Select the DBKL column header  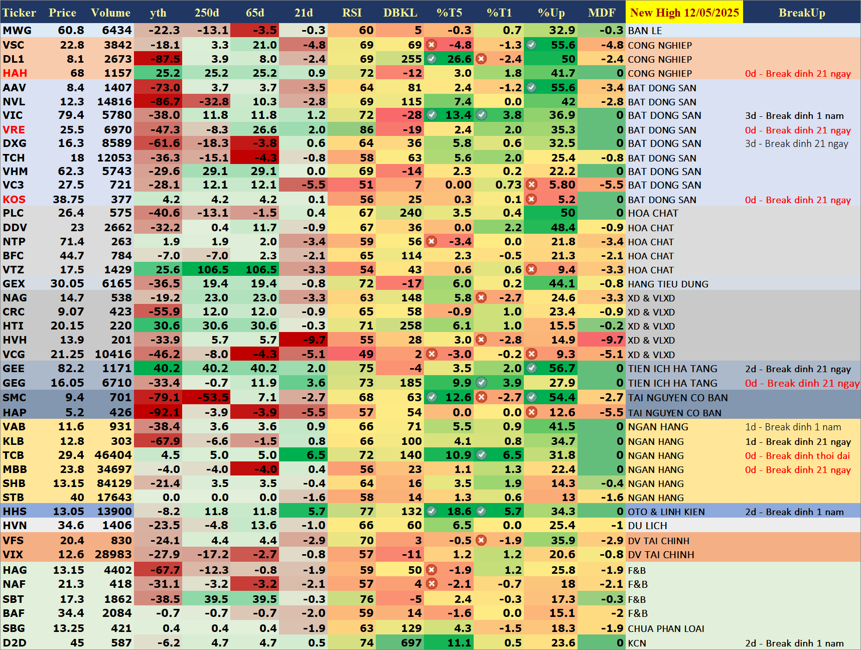(400, 13)
